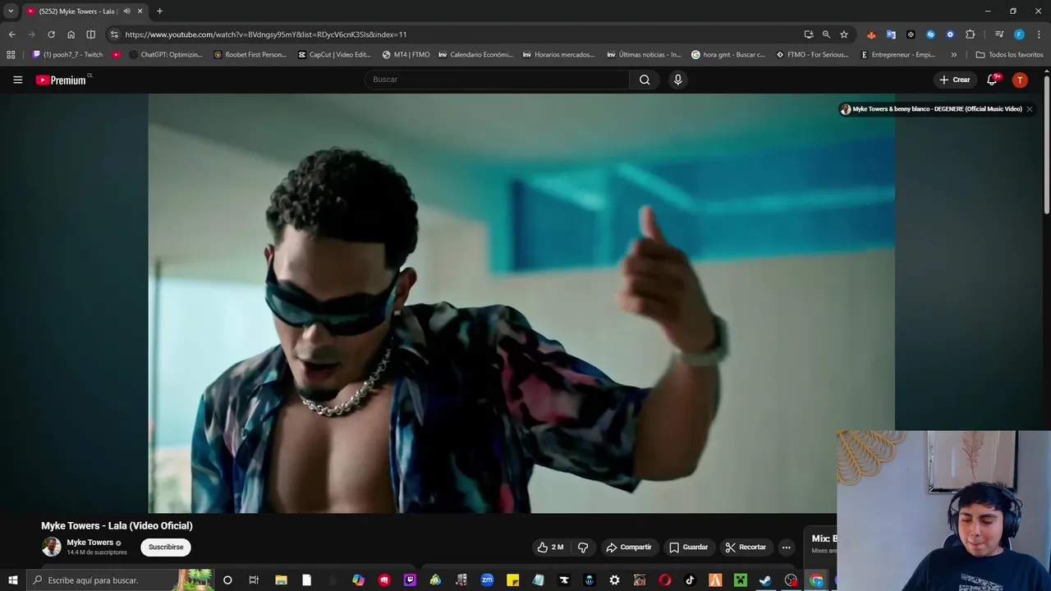Select the Myke Towers - Lala tab
The image size is (1051, 591).
pos(85,11)
